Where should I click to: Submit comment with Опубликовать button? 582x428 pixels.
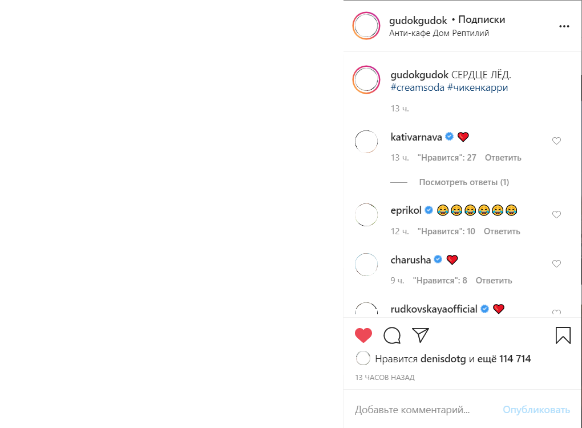[x=536, y=410]
